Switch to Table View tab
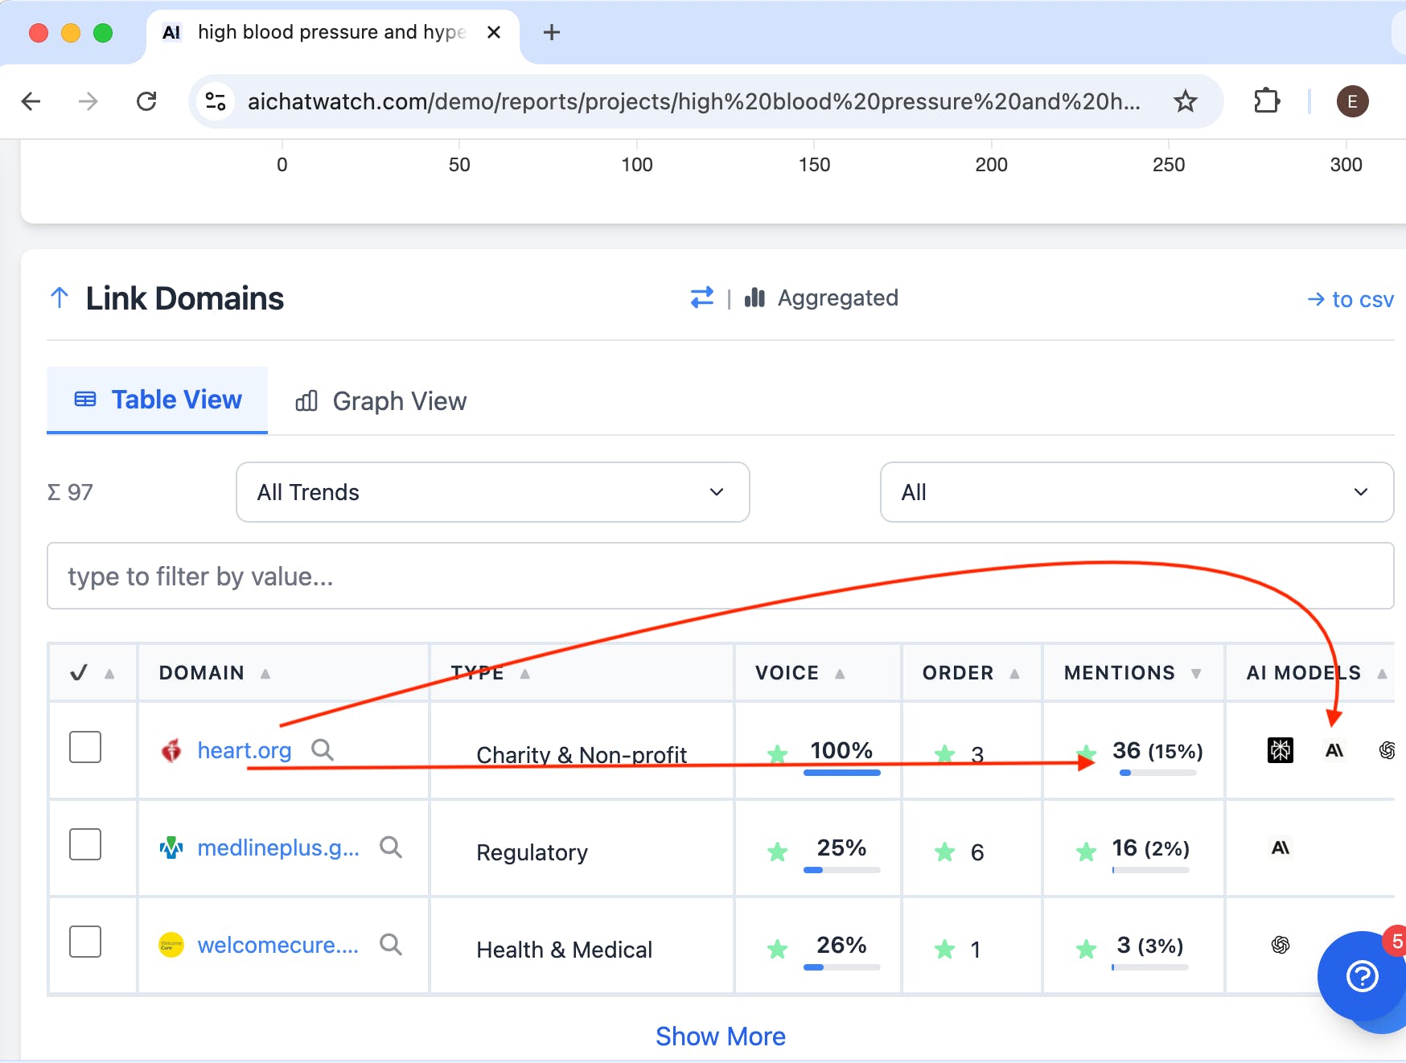1406x1063 pixels. pyautogui.click(x=158, y=400)
